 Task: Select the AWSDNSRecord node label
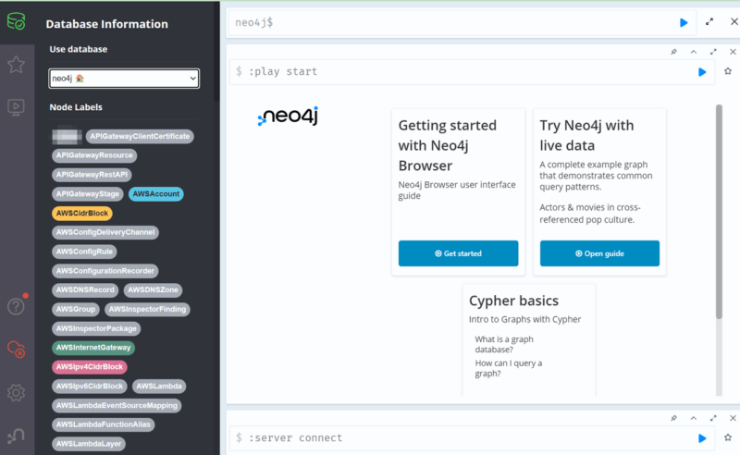pos(85,289)
